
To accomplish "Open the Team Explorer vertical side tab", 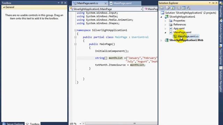I will coord(221,55).
